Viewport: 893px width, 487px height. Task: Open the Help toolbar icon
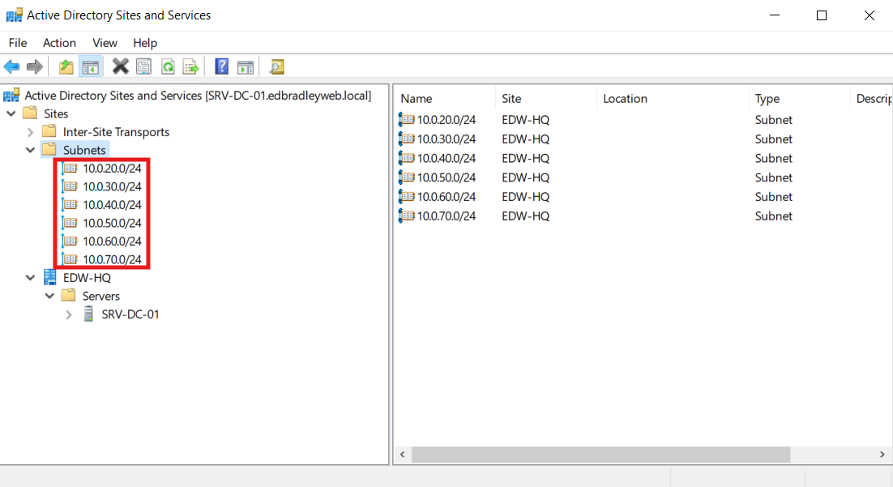coord(221,66)
